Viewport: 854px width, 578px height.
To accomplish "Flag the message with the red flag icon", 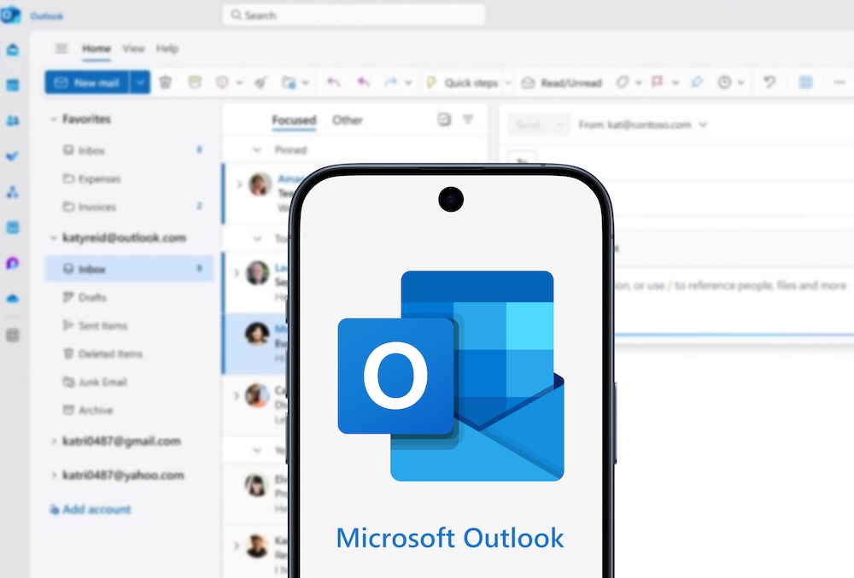I will [x=658, y=82].
